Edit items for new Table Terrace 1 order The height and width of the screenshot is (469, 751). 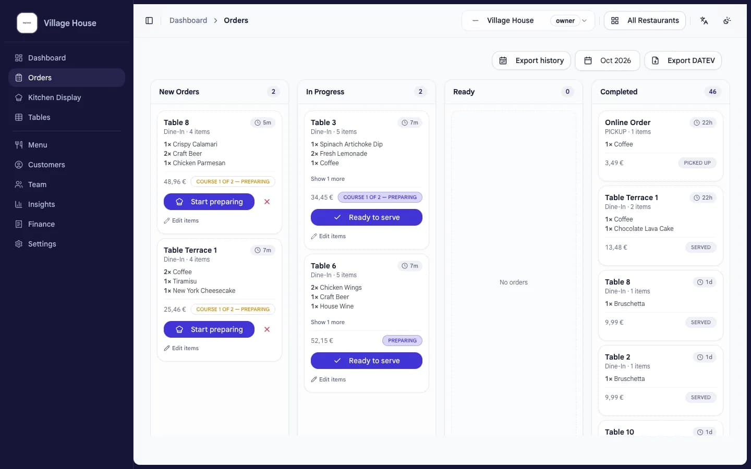(181, 348)
